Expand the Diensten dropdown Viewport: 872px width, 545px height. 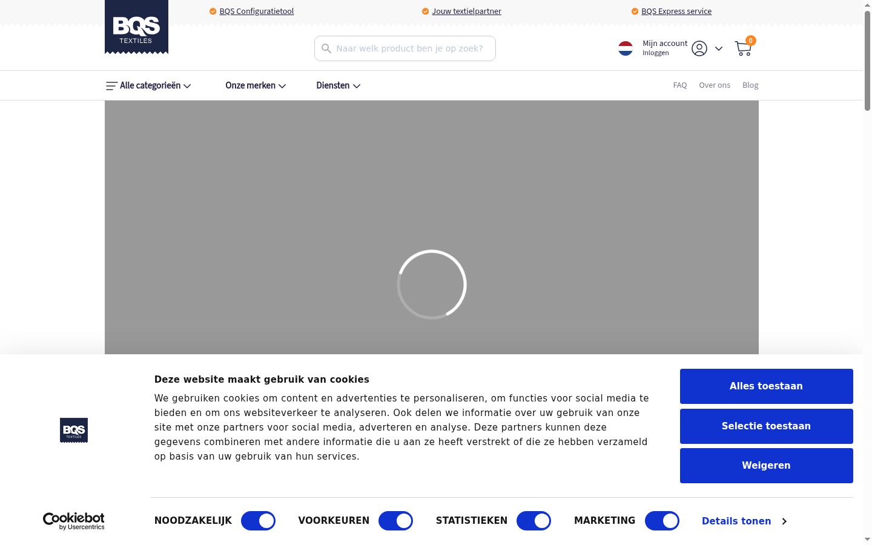[339, 86]
